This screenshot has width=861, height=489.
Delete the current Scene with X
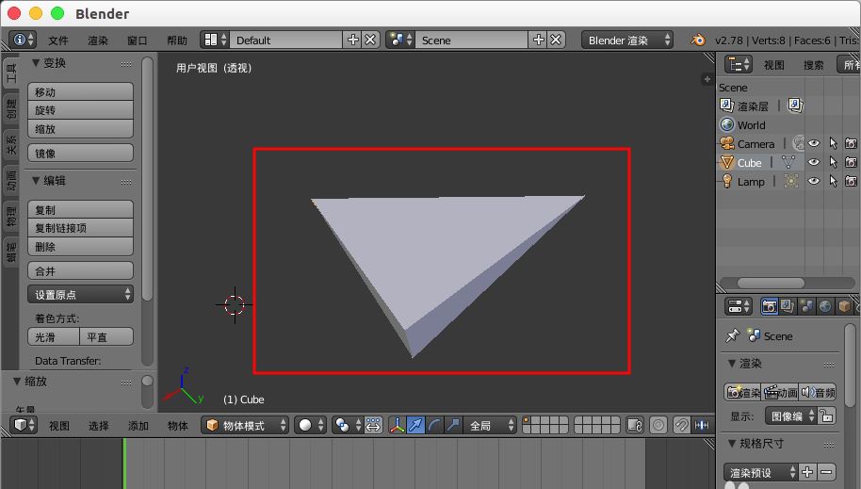coord(556,40)
